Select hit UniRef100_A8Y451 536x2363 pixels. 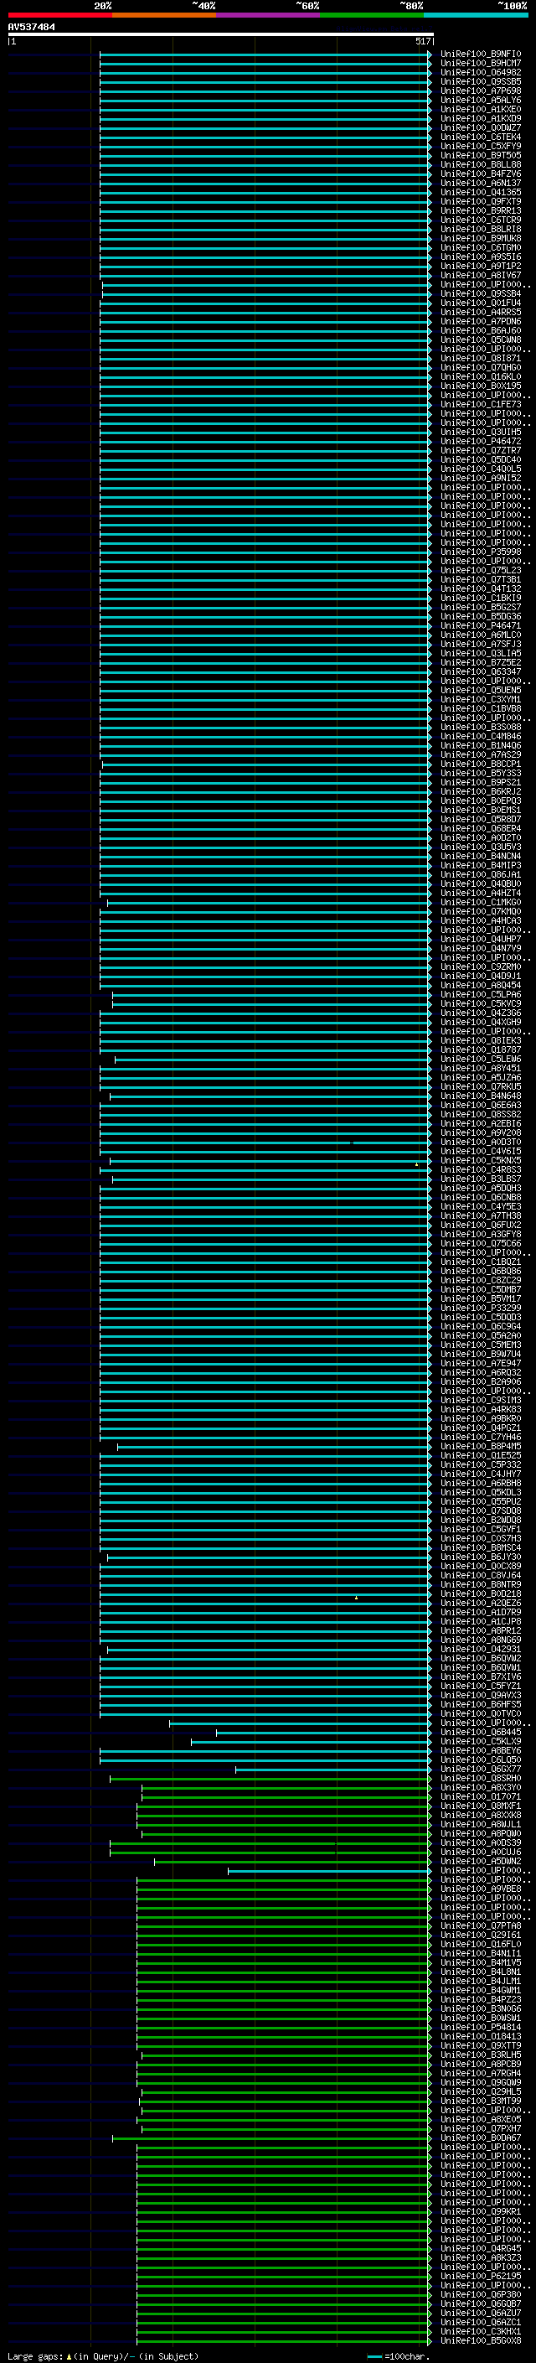point(480,1068)
